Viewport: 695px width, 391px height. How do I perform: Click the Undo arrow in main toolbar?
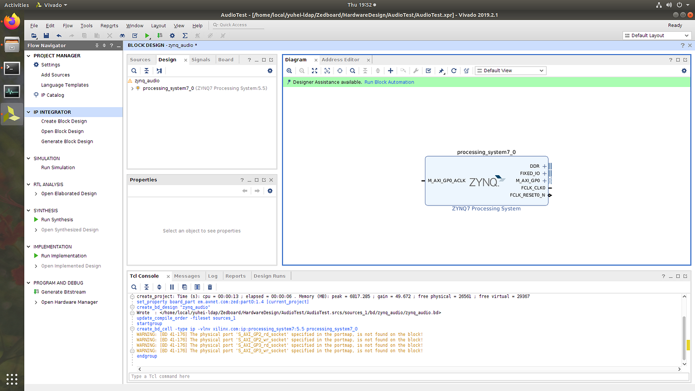pyautogui.click(x=59, y=36)
